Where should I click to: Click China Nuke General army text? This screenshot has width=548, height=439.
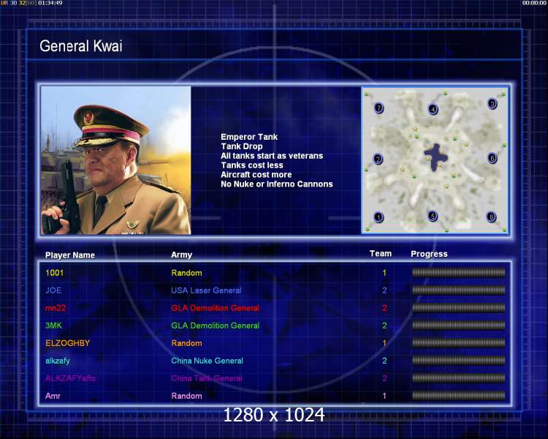pos(207,361)
